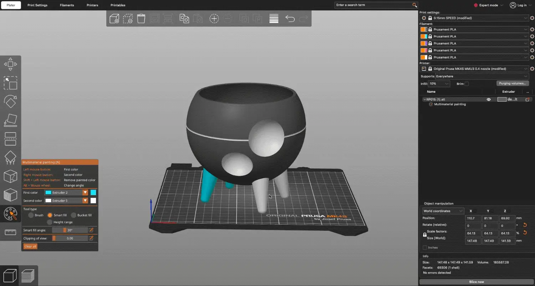This screenshot has width=535, height=286.
Task: Click the Measure ruler tool
Action: [10, 232]
